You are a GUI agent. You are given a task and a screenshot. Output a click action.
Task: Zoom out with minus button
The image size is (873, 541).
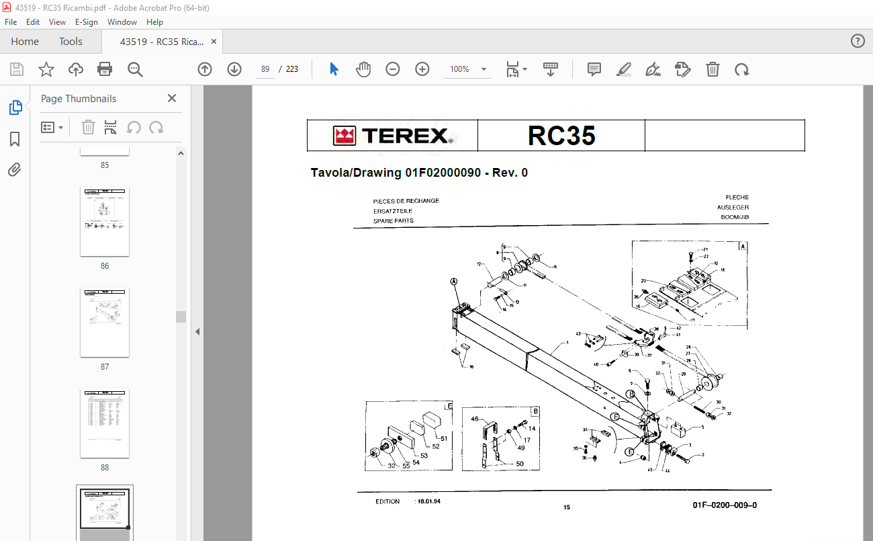(x=393, y=69)
